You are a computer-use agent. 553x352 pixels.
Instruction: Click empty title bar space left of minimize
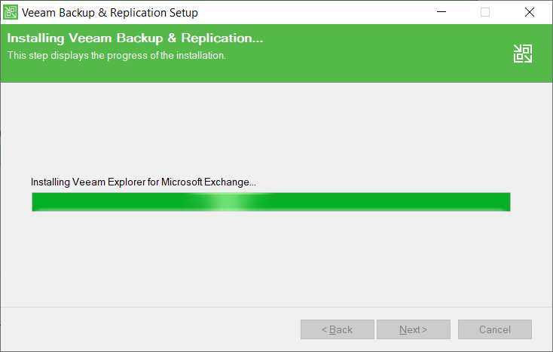click(x=316, y=12)
